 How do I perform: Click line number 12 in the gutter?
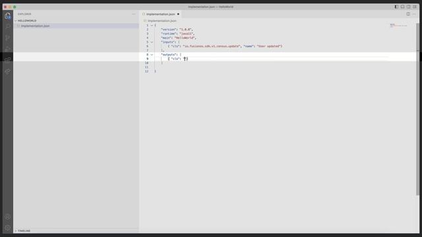146,72
